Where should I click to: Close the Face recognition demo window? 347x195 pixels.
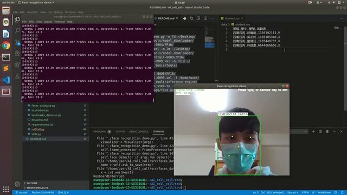(x=287, y=86)
